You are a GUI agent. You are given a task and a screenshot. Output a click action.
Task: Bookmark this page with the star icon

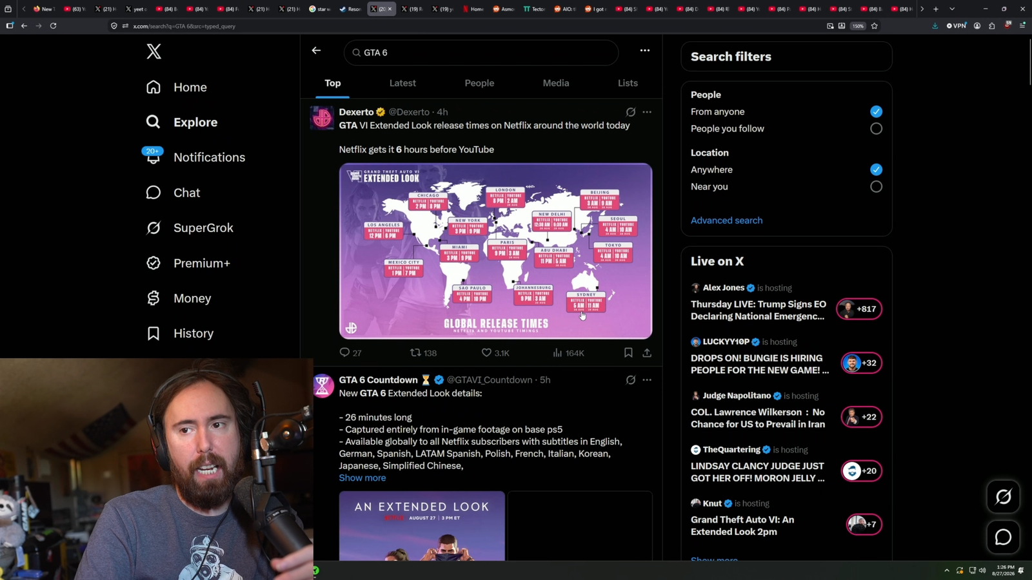pyautogui.click(x=875, y=26)
